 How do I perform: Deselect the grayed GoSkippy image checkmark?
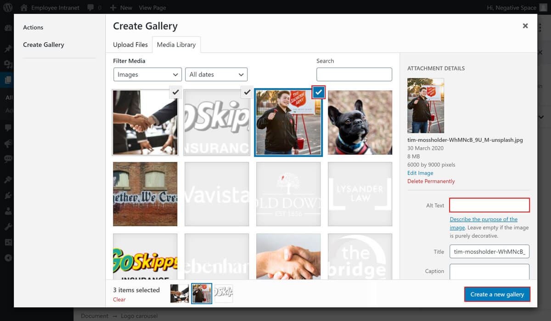coord(247,92)
